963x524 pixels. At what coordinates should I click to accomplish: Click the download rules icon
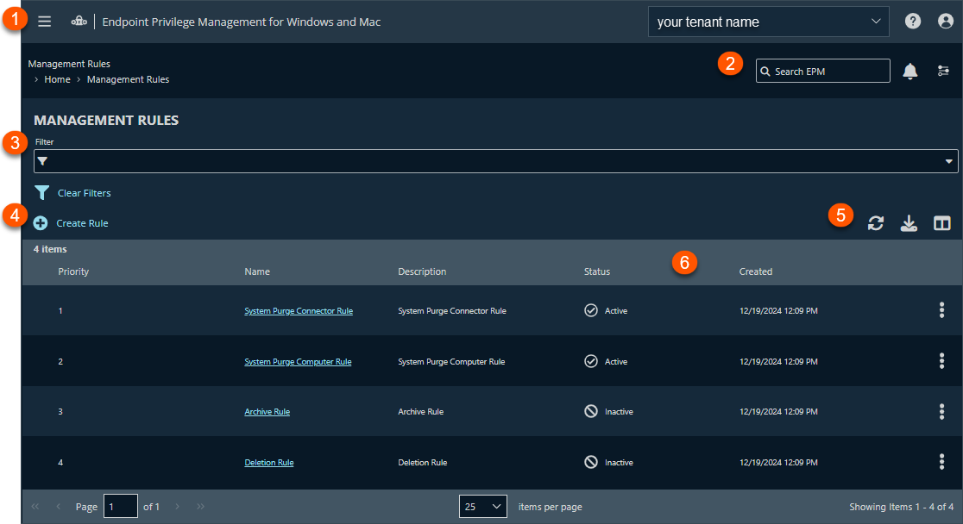click(x=909, y=223)
